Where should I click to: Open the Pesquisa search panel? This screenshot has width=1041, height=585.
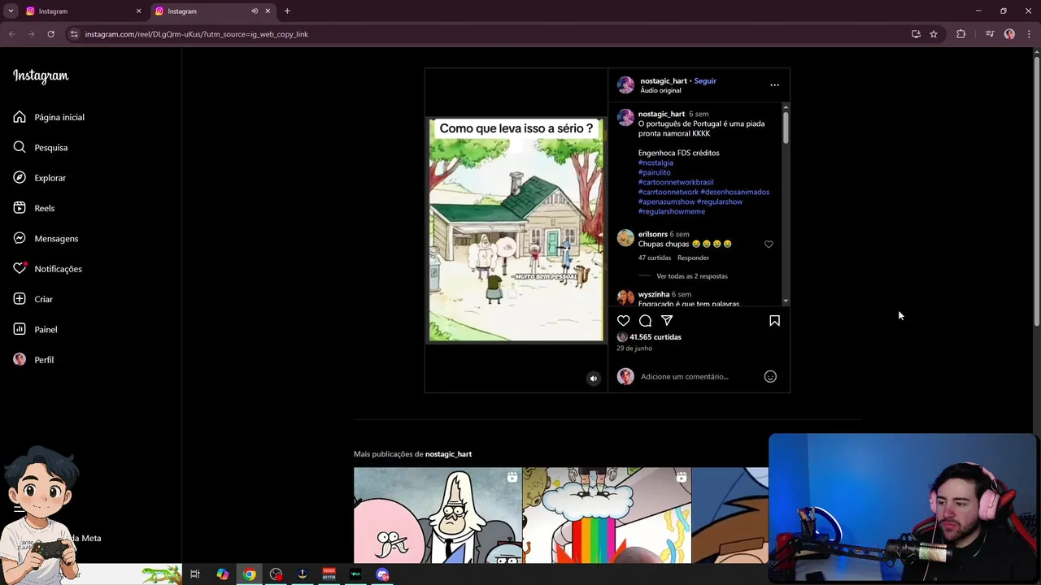tap(41, 147)
